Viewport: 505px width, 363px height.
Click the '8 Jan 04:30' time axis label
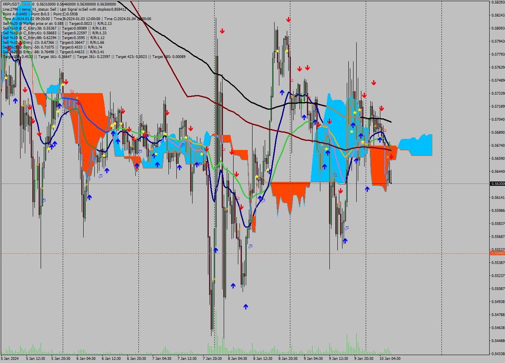point(237,359)
